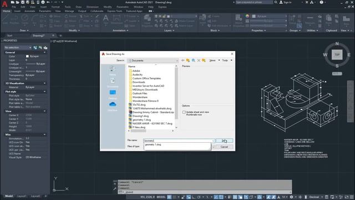
Task: Select the Downloads folder in file list
Action: pos(139,82)
